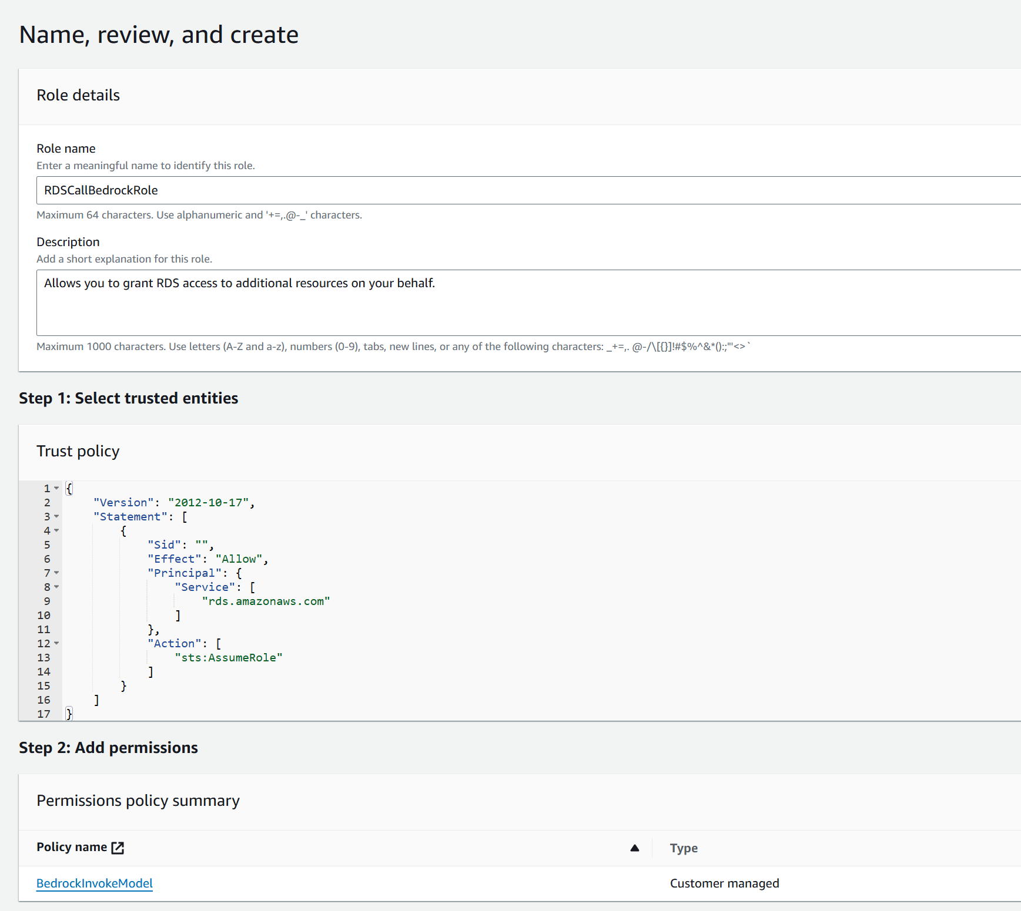Fold the Statement array on line 3
The height and width of the screenshot is (911, 1021).
click(56, 516)
